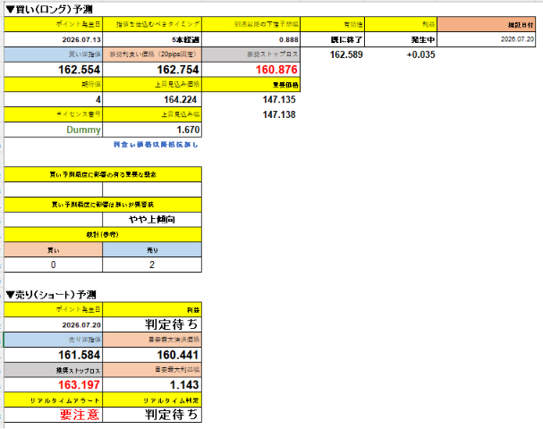The width and height of the screenshot is (543, 429).
Task: Select '判定待ち' under リアルタイム判定
Action: [152, 415]
